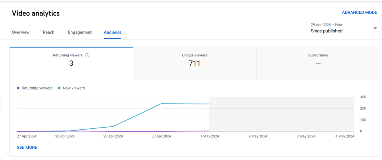The image size is (382, 160).
Task: Click the blue line peak at 30 Apr 2024
Action: [161, 104]
